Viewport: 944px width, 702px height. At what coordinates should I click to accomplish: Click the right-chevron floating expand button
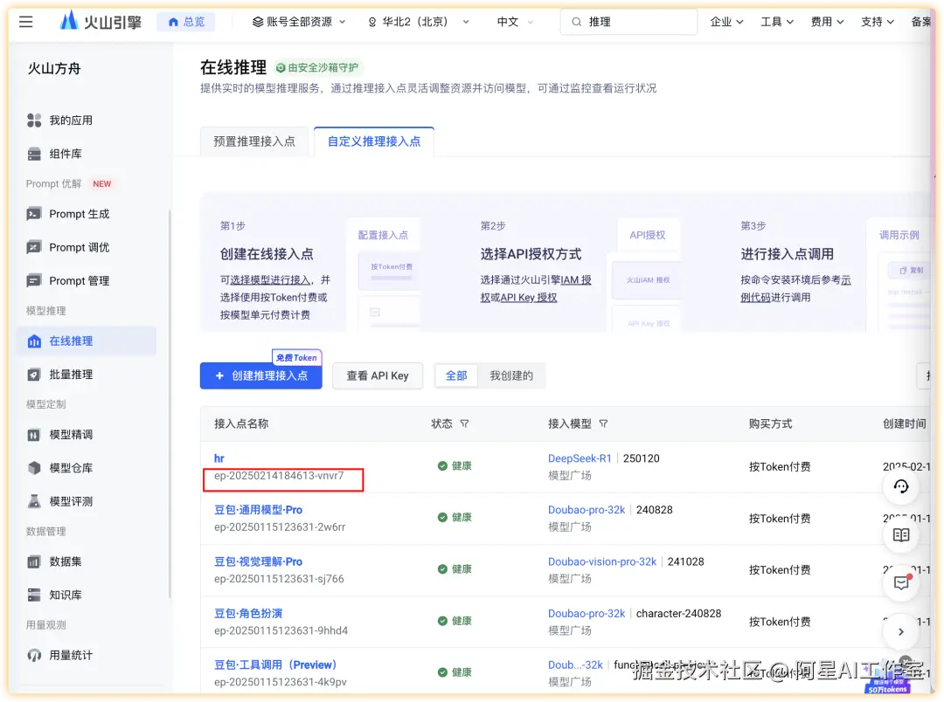[900, 631]
